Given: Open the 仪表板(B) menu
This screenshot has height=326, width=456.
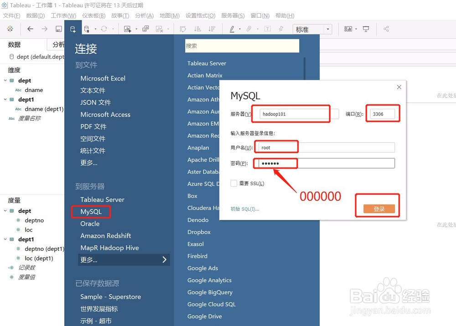Looking at the screenshot, I should click(93, 15).
